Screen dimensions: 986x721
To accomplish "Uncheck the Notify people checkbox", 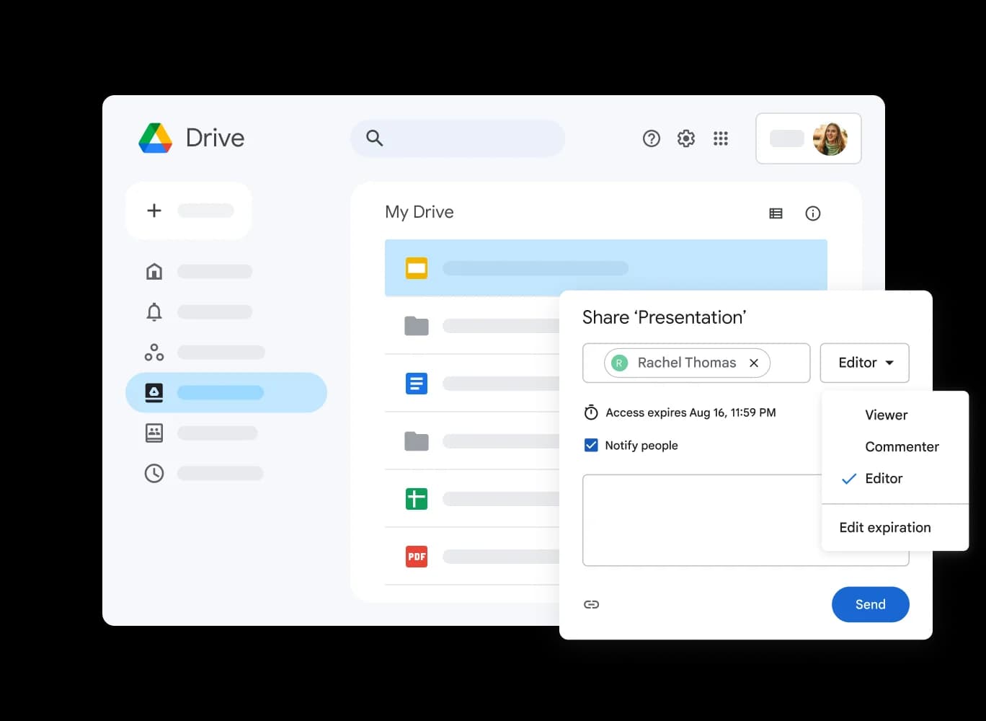I will click(x=591, y=445).
